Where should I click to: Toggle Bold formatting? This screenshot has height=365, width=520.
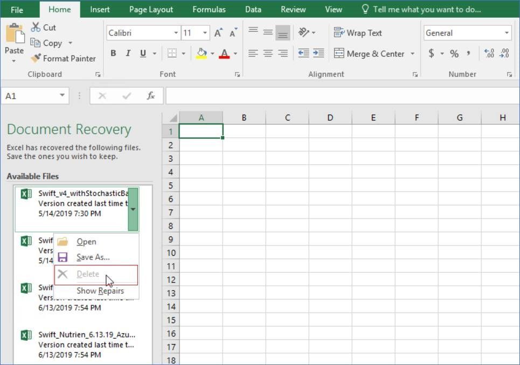(x=113, y=53)
